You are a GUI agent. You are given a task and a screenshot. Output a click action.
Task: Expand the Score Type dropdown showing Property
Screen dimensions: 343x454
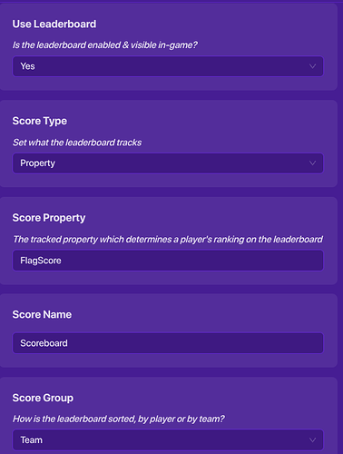(x=168, y=163)
